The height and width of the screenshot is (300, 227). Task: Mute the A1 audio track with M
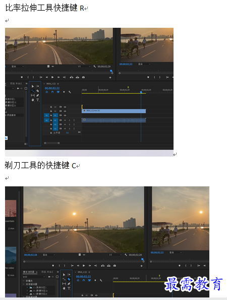pyautogui.click(x=65, y=120)
